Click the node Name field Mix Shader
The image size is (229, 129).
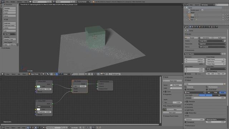point(176,85)
